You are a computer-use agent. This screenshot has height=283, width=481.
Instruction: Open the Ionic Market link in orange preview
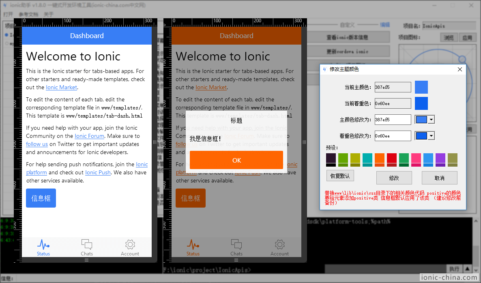(x=211, y=88)
